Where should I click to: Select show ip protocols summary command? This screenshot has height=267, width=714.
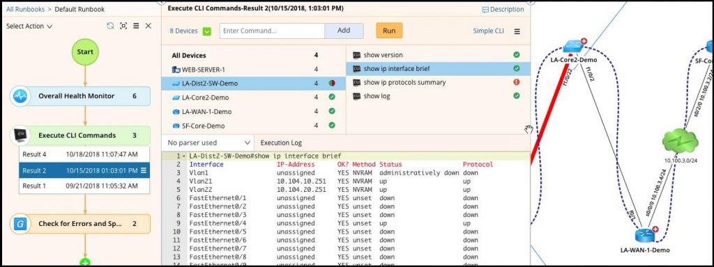pyautogui.click(x=438, y=82)
